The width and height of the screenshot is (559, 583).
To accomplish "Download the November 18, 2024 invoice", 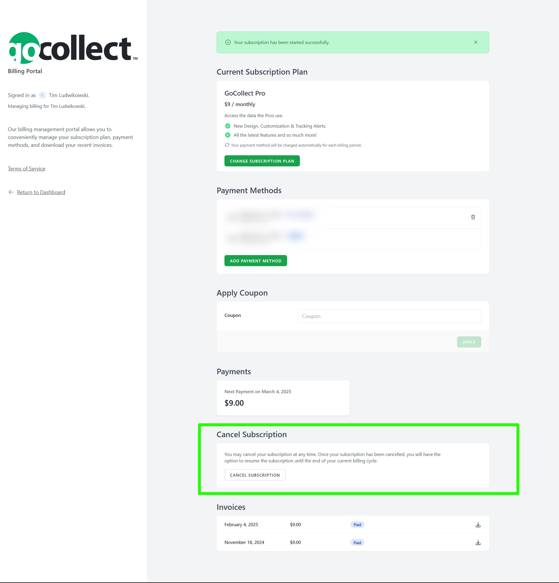I will [478, 543].
